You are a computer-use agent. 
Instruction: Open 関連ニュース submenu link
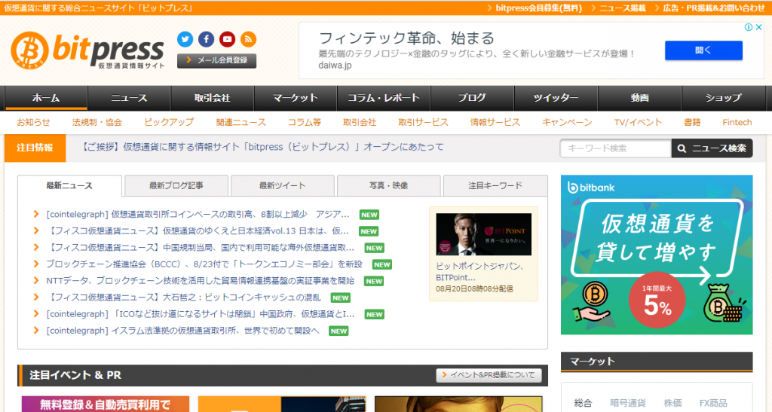pyautogui.click(x=240, y=123)
